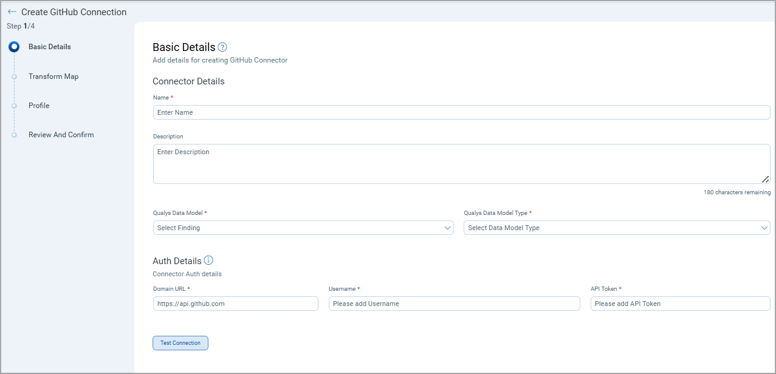
Task: Select the Profile step in the sidebar
Action: point(39,106)
